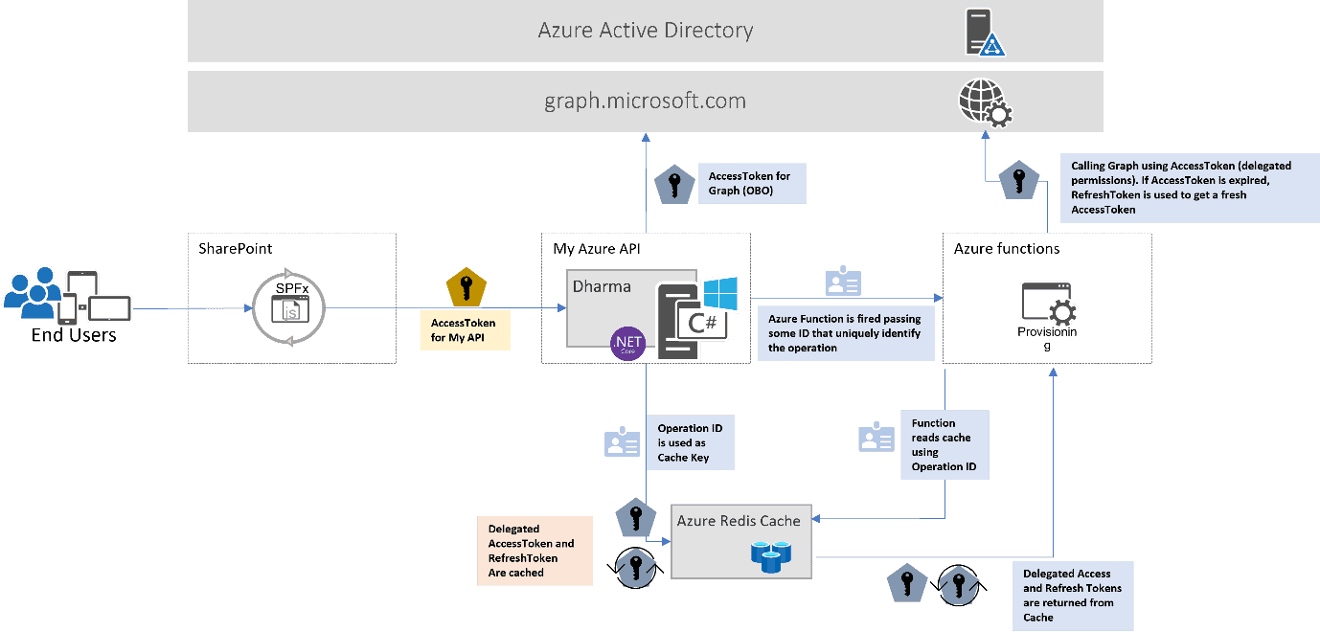Select the "AccessToken for My API" yellow note
1320x632 pixels.
tap(465, 330)
